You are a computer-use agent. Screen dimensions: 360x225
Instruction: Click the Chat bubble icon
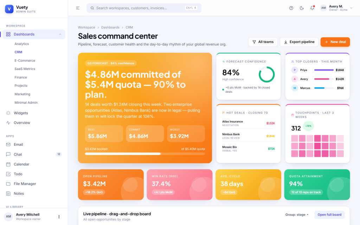pos(8,154)
